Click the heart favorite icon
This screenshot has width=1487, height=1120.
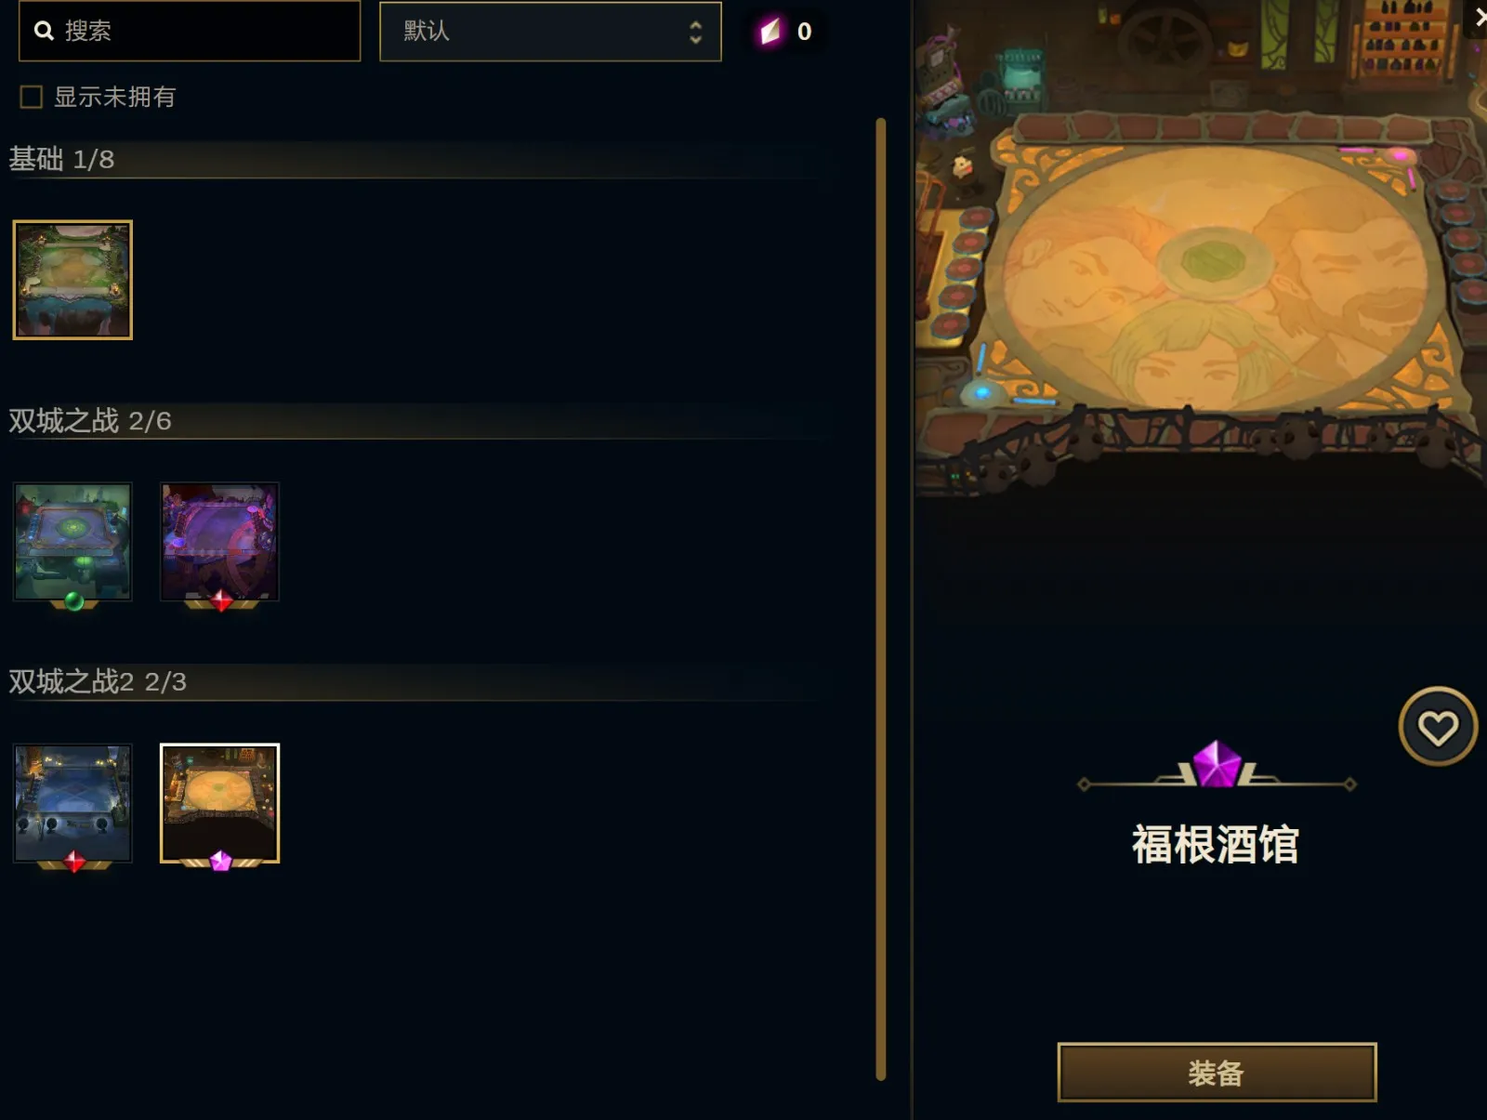1438,727
